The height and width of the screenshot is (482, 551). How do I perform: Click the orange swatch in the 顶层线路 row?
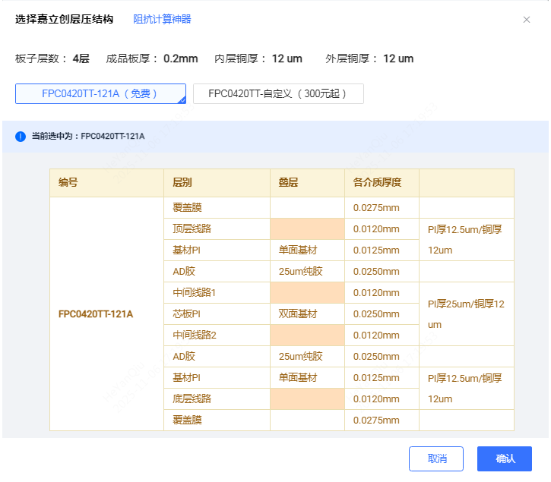pos(307,229)
